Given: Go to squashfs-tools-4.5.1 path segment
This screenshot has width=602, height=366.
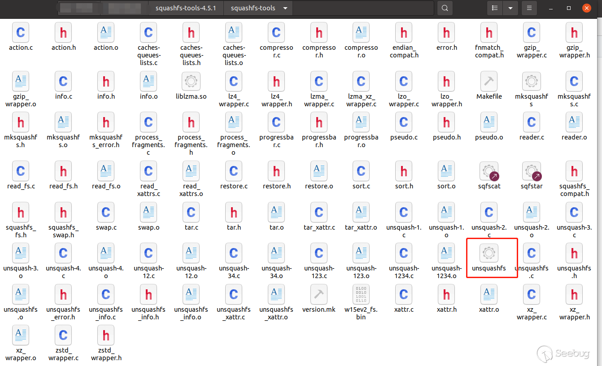Looking at the screenshot, I should pos(189,8).
